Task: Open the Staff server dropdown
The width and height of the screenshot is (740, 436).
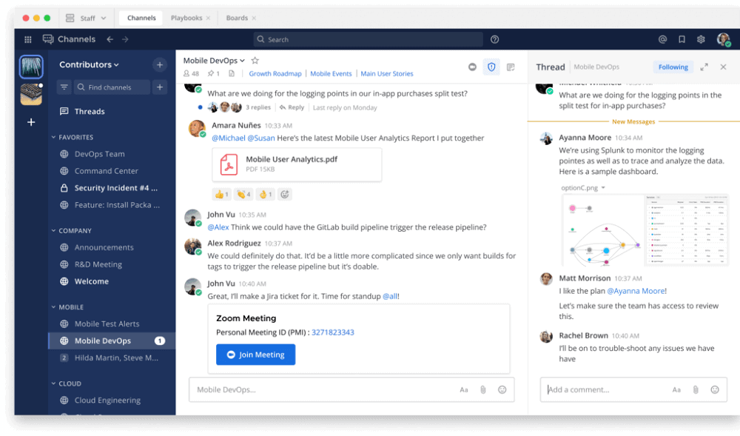Action: 86,18
